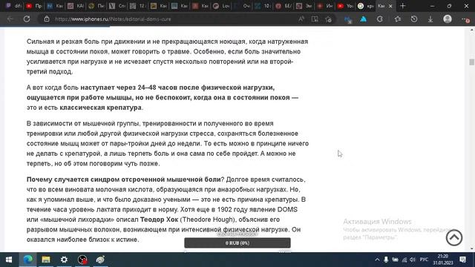
Task: Expand hidden system tray icons
Action: (x=377, y=260)
